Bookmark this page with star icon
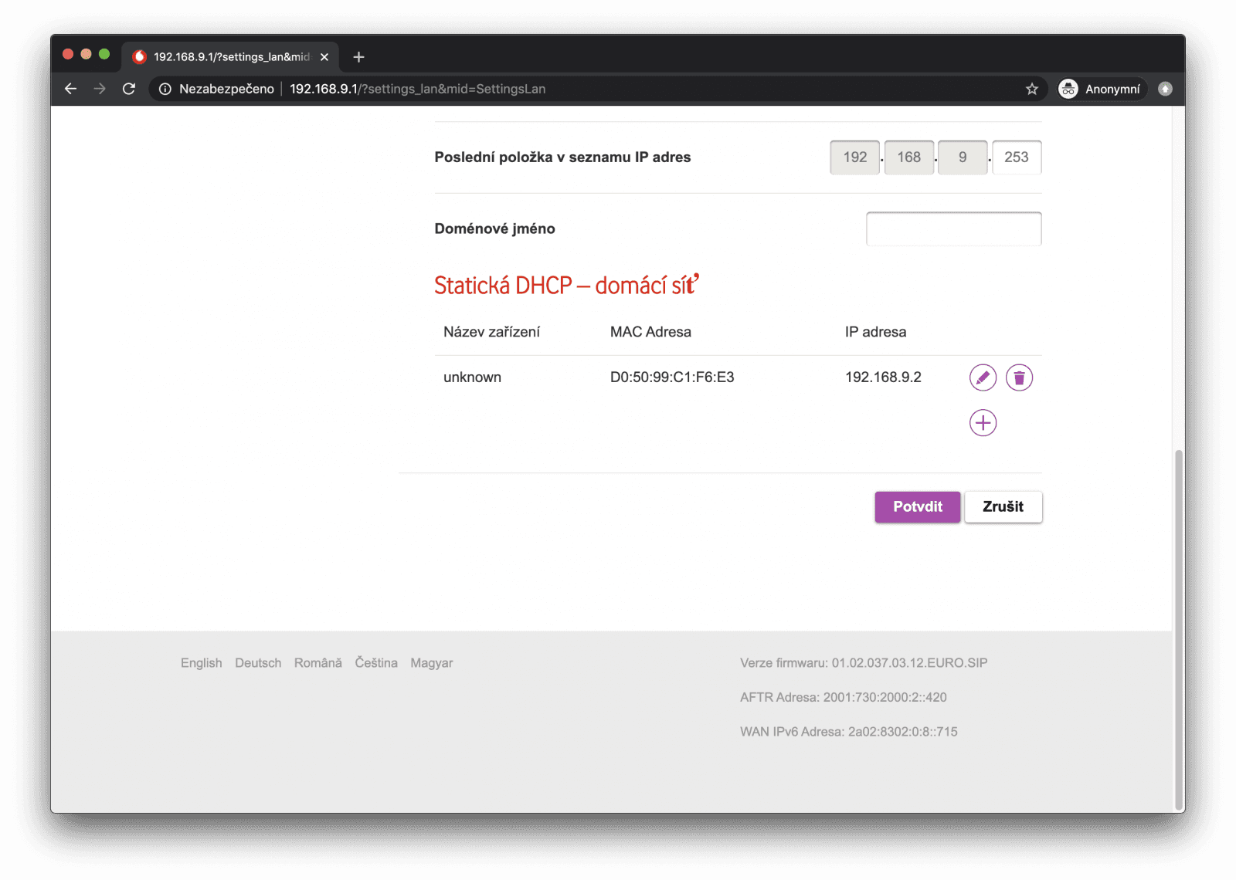1236x880 pixels. 1031,89
